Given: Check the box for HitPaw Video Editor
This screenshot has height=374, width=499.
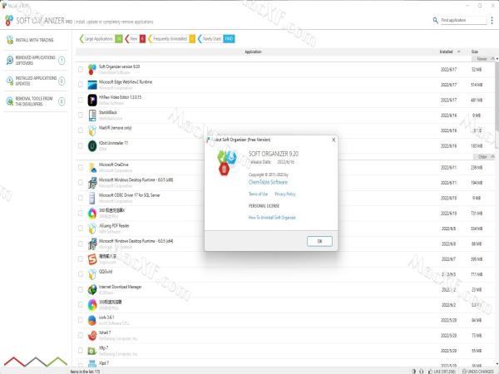Looking at the screenshot, I should tap(81, 100).
